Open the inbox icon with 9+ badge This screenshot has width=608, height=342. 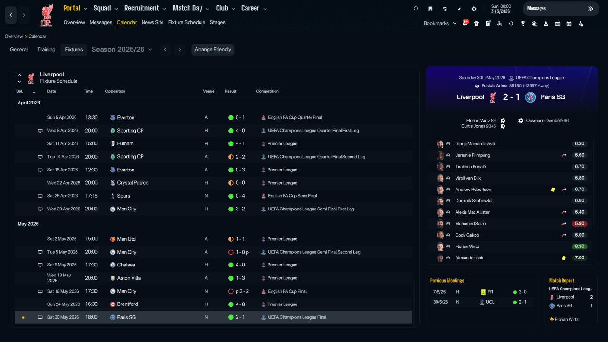465,23
